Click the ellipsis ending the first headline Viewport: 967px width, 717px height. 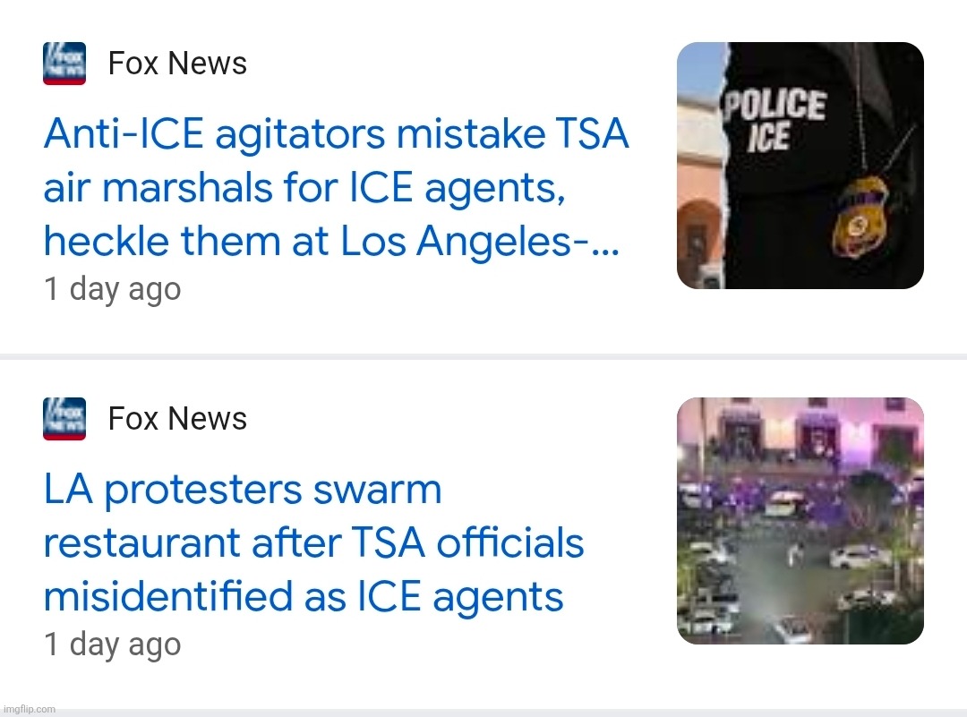click(605, 243)
